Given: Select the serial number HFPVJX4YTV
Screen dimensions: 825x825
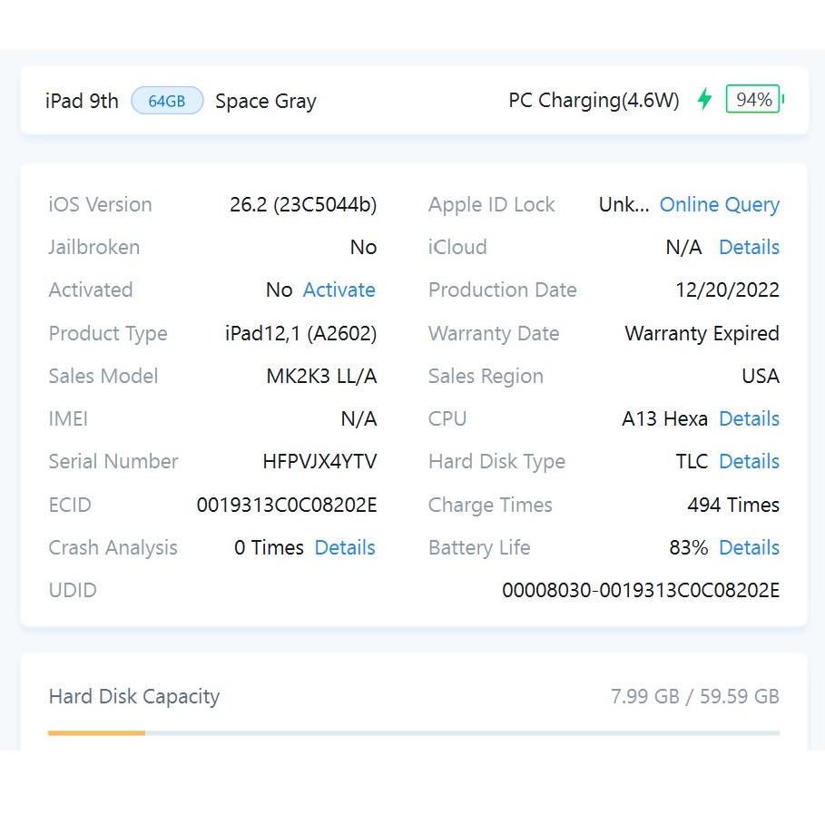Looking at the screenshot, I should 319,462.
